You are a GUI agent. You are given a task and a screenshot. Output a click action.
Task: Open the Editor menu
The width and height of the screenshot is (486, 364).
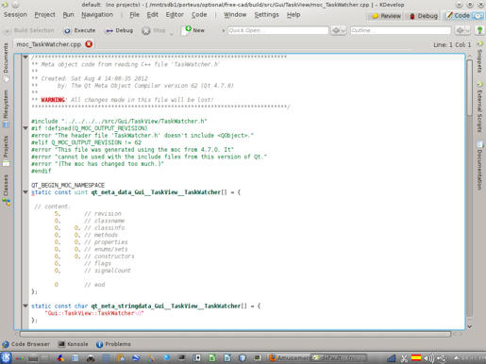click(x=175, y=15)
